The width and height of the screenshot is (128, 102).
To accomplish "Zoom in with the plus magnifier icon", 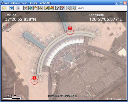I will click(x=69, y=8).
